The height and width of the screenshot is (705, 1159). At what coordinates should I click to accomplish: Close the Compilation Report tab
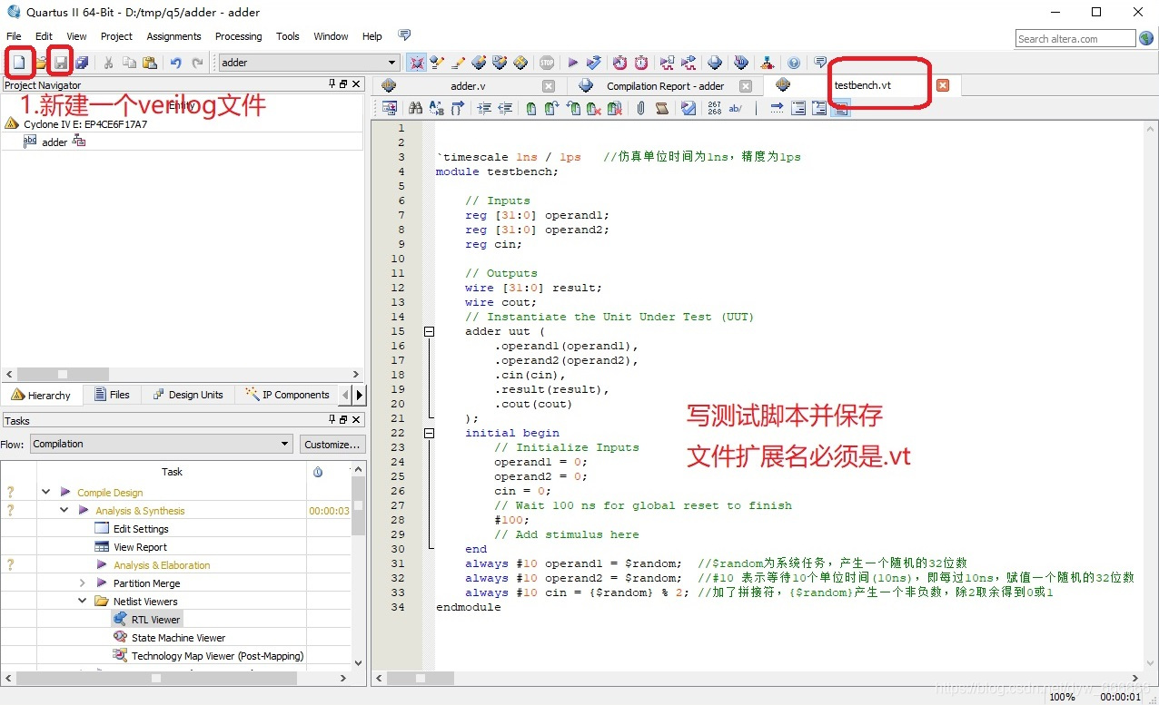coord(746,86)
